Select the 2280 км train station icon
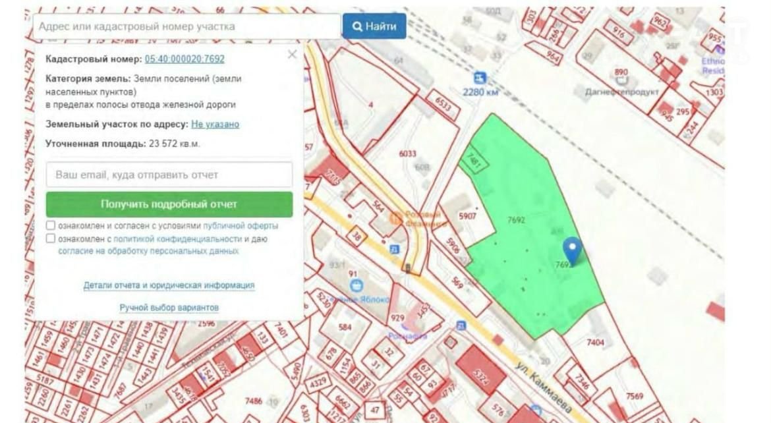This screenshot has height=423, width=771. pyautogui.click(x=480, y=78)
